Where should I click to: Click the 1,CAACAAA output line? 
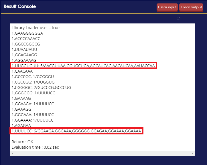click(22, 71)
